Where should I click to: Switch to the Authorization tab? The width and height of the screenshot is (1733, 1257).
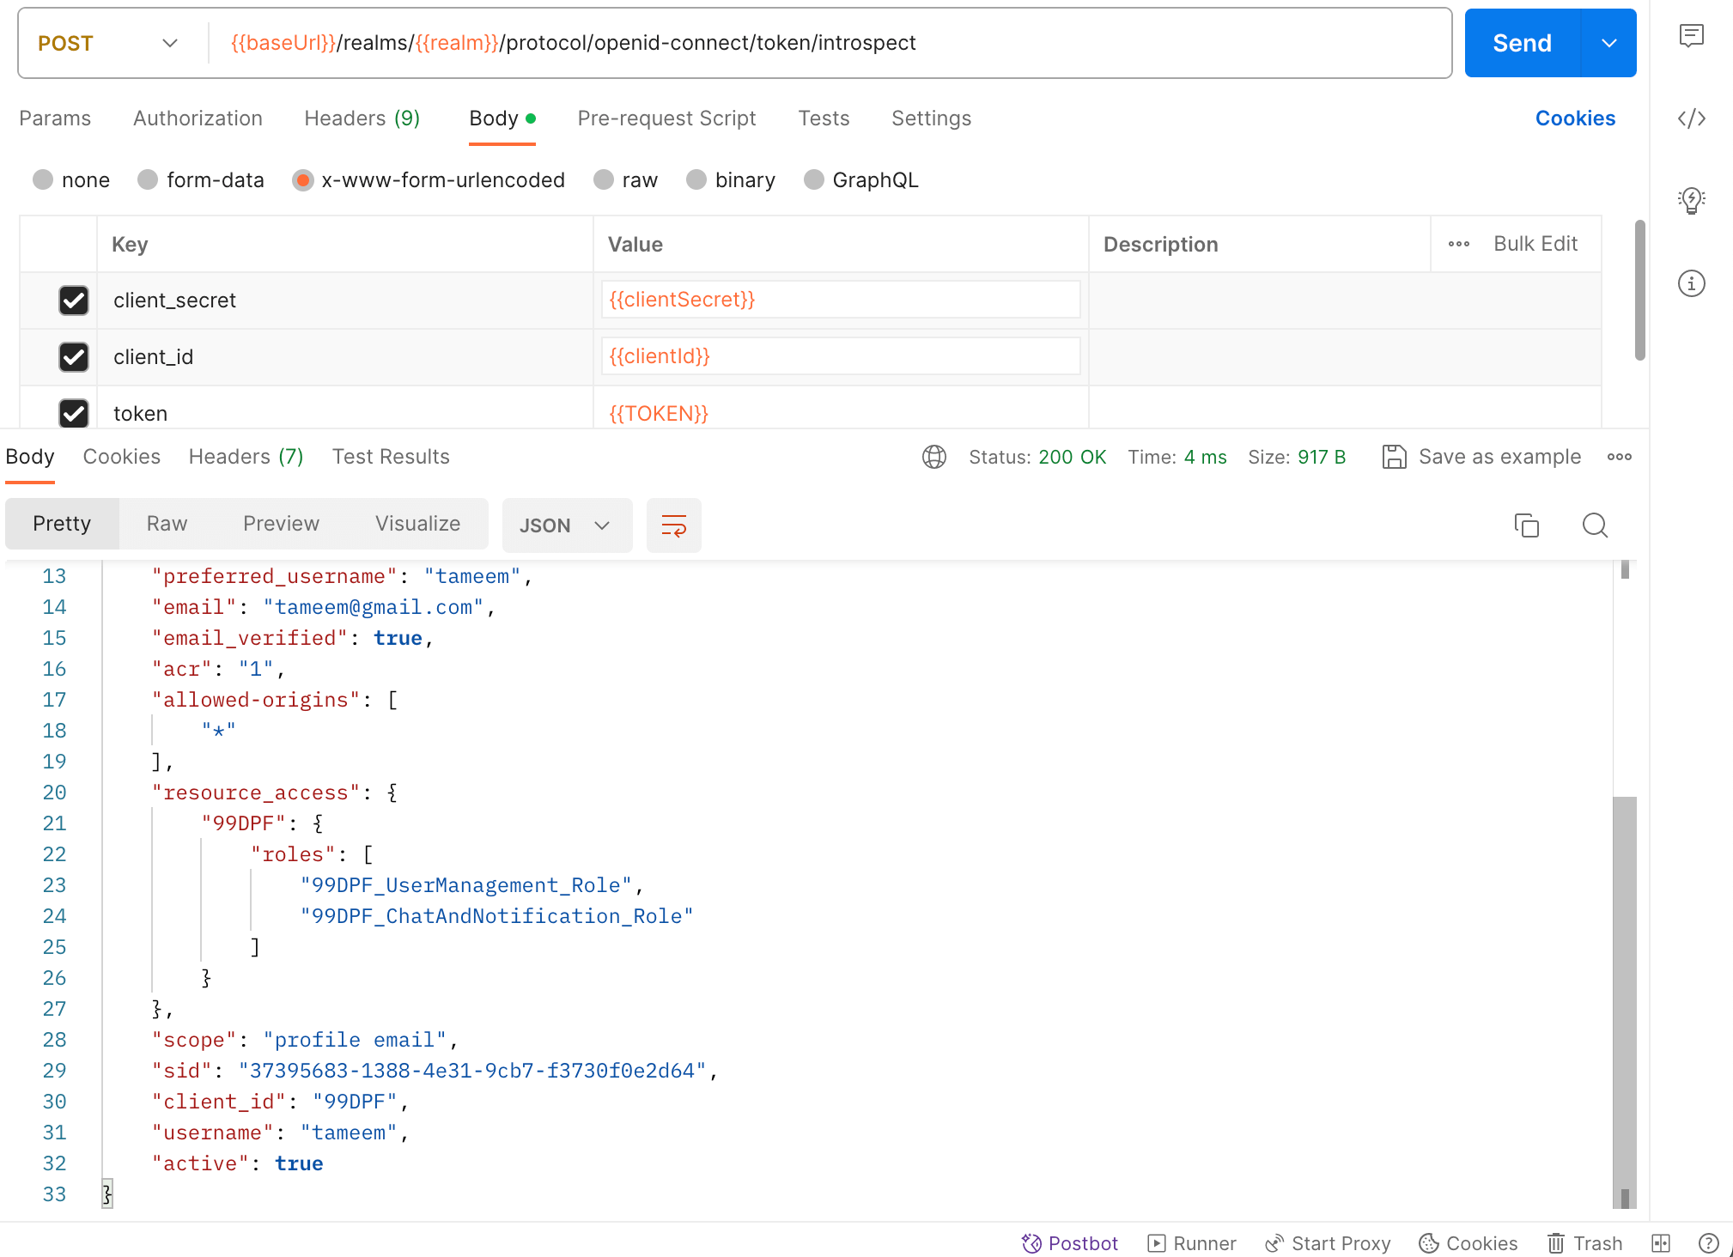click(x=198, y=118)
